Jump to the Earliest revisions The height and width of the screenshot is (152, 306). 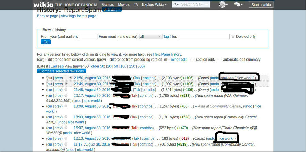tap(56, 66)
